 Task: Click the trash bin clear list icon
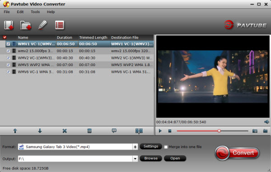(89, 131)
